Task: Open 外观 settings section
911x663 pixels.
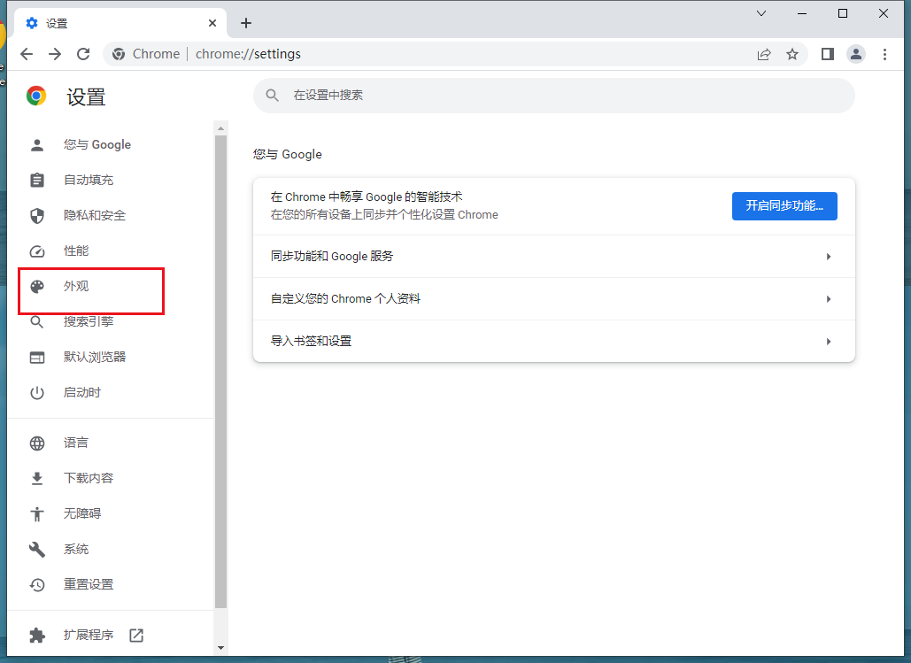Action: coord(76,287)
